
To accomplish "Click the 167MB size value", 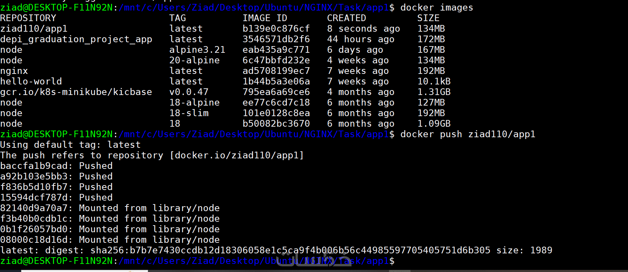I will (x=431, y=50).
